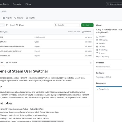Image resolution: width=122 pixels, height=122 pixels.
Task: Click the Python language progress bar
Action: [x=109, y=87]
